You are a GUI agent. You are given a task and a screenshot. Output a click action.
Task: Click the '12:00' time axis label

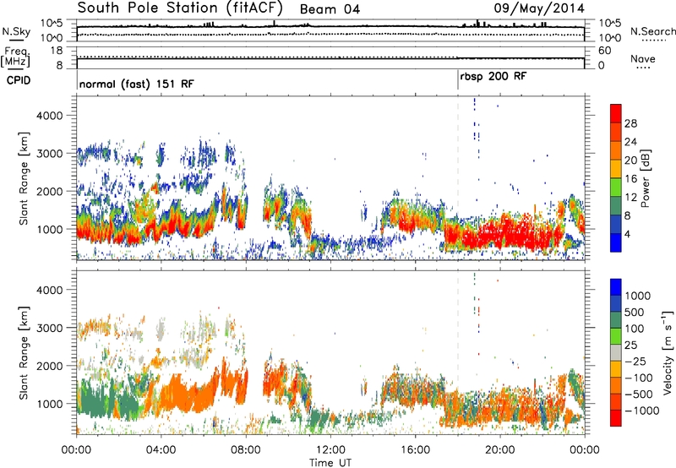(x=330, y=449)
